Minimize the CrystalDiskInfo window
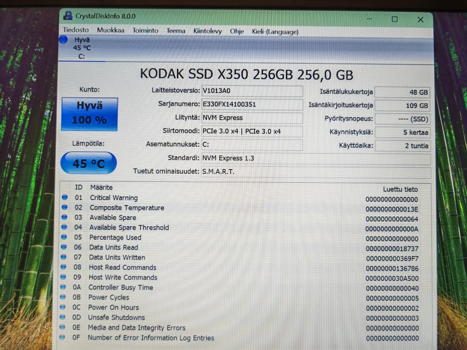This screenshot has width=467, height=350. 369,19
